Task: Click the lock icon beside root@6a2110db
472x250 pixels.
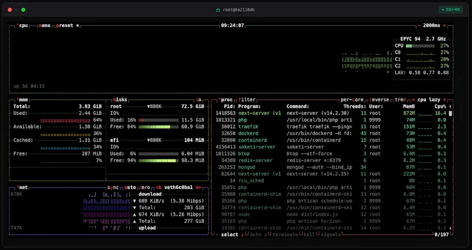Action: pyautogui.click(x=218, y=9)
